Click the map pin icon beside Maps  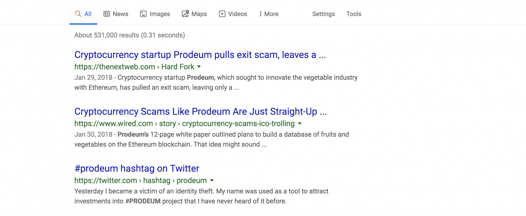coord(185,14)
